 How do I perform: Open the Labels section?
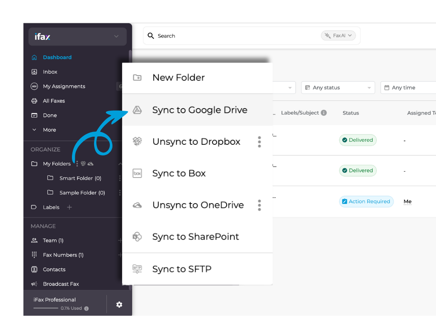(x=51, y=207)
